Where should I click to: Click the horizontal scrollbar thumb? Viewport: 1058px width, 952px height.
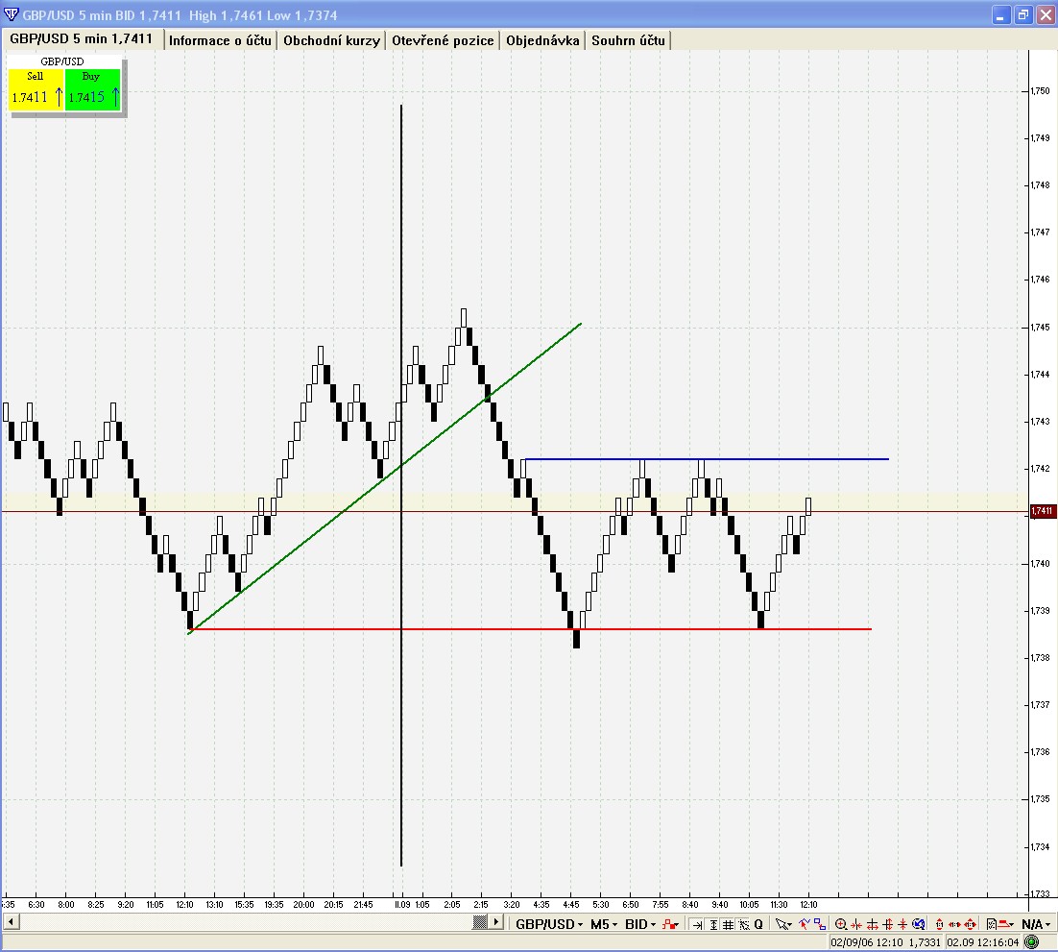pos(480,921)
